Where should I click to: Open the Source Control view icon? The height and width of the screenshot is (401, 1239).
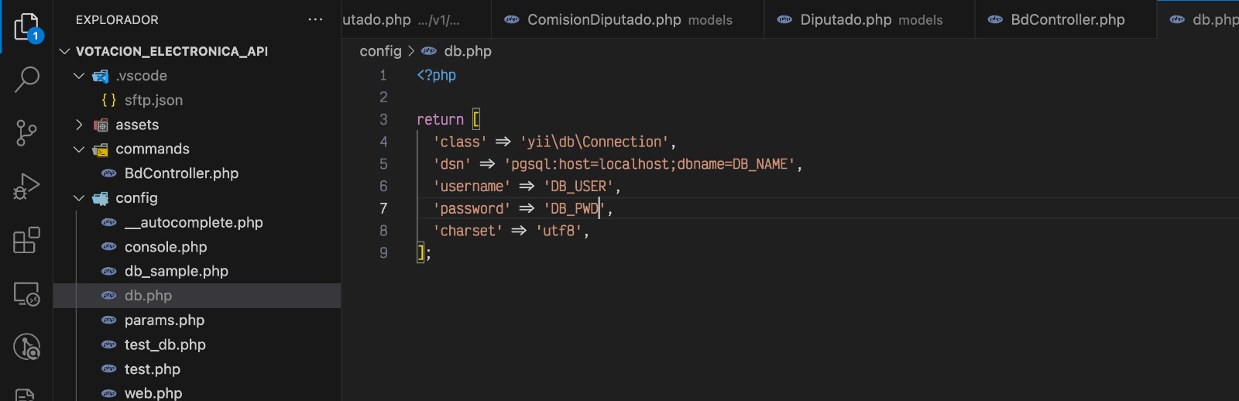point(27,133)
